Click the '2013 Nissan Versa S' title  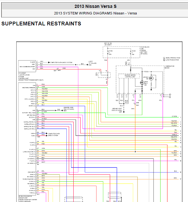(x=95, y=6)
